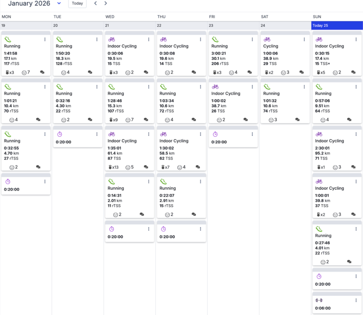Click the dumbbell icon on Sunday's 0:06:00 workout
The height and width of the screenshot is (315, 363).
tap(319, 300)
